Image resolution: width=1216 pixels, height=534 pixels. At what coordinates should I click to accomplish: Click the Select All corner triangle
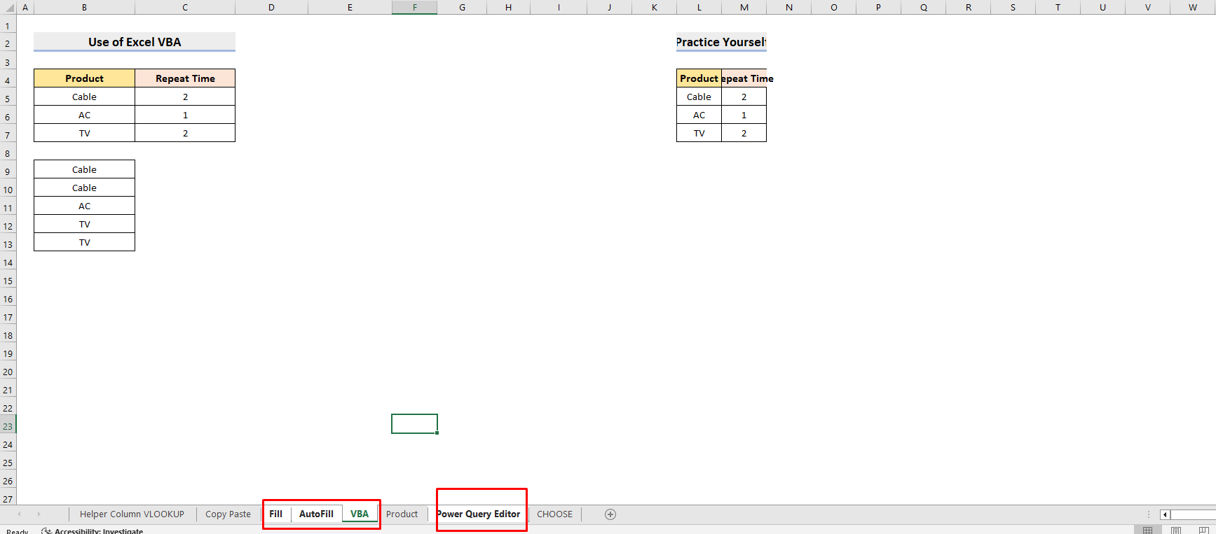point(8,8)
